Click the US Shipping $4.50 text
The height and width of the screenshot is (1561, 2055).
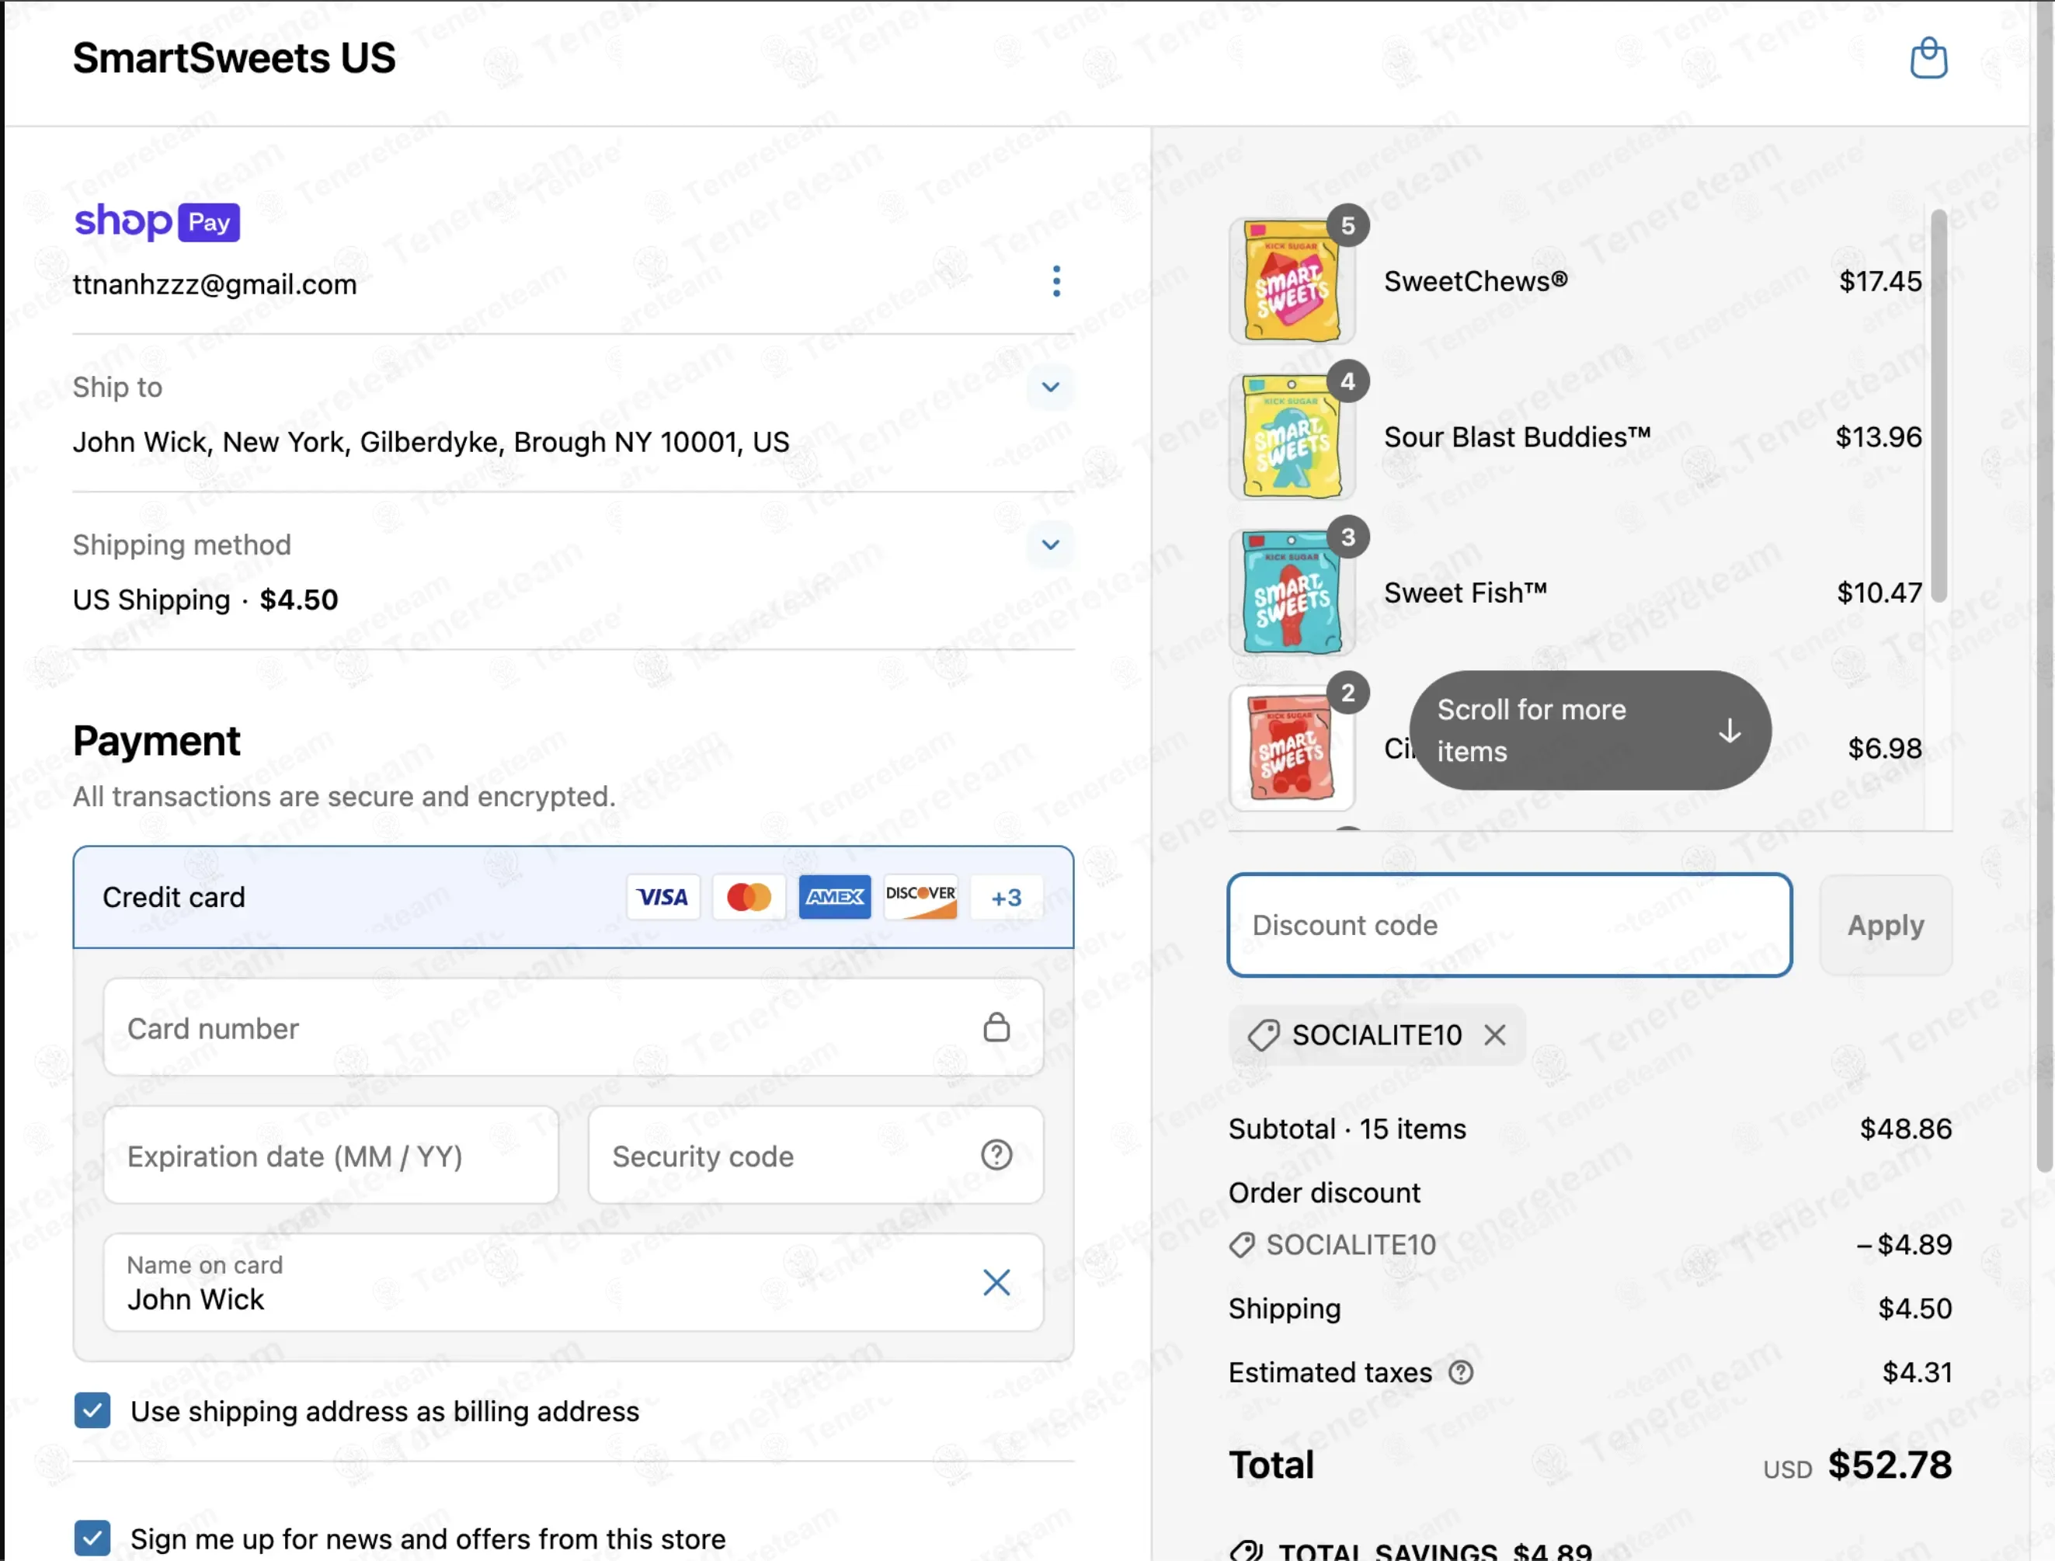click(x=205, y=600)
